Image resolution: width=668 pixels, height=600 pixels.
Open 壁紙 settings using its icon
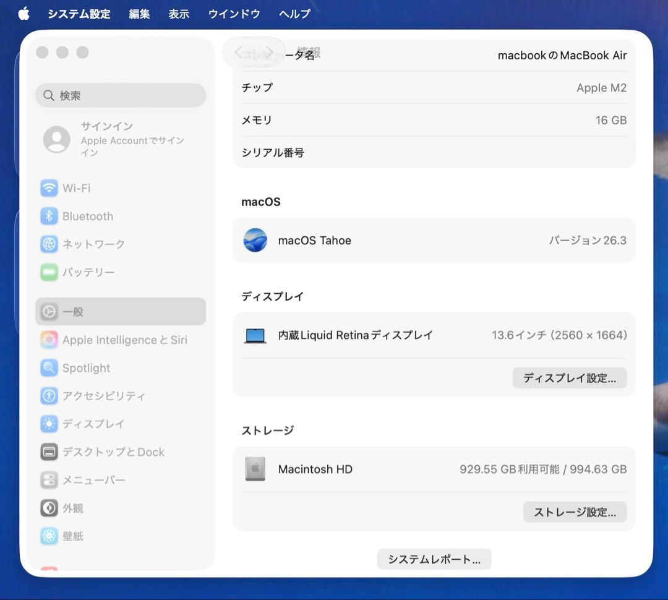(x=49, y=536)
